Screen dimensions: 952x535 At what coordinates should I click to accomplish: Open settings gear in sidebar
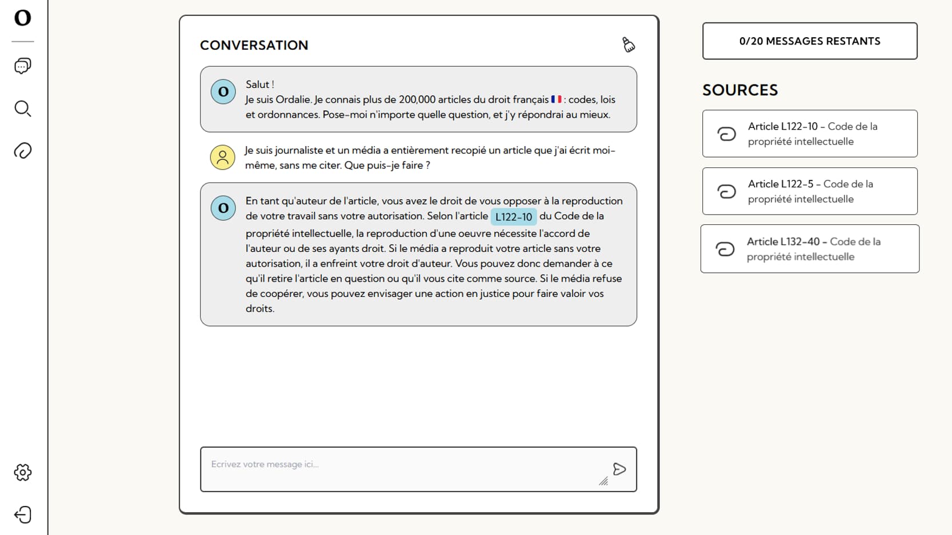point(23,472)
